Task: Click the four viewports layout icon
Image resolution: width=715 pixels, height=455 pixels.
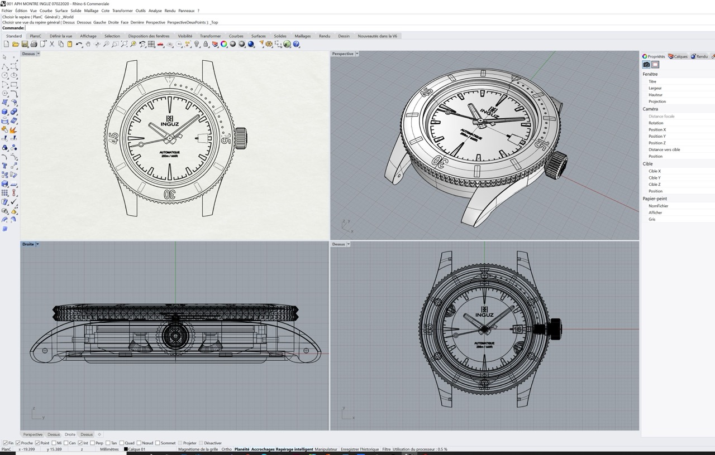Action: coord(151,44)
